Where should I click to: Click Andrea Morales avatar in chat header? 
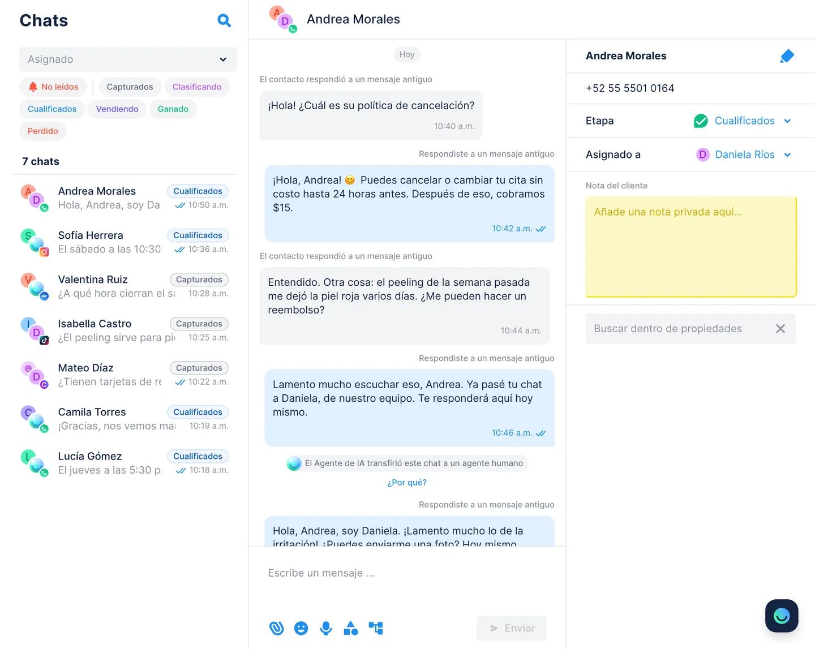[283, 19]
